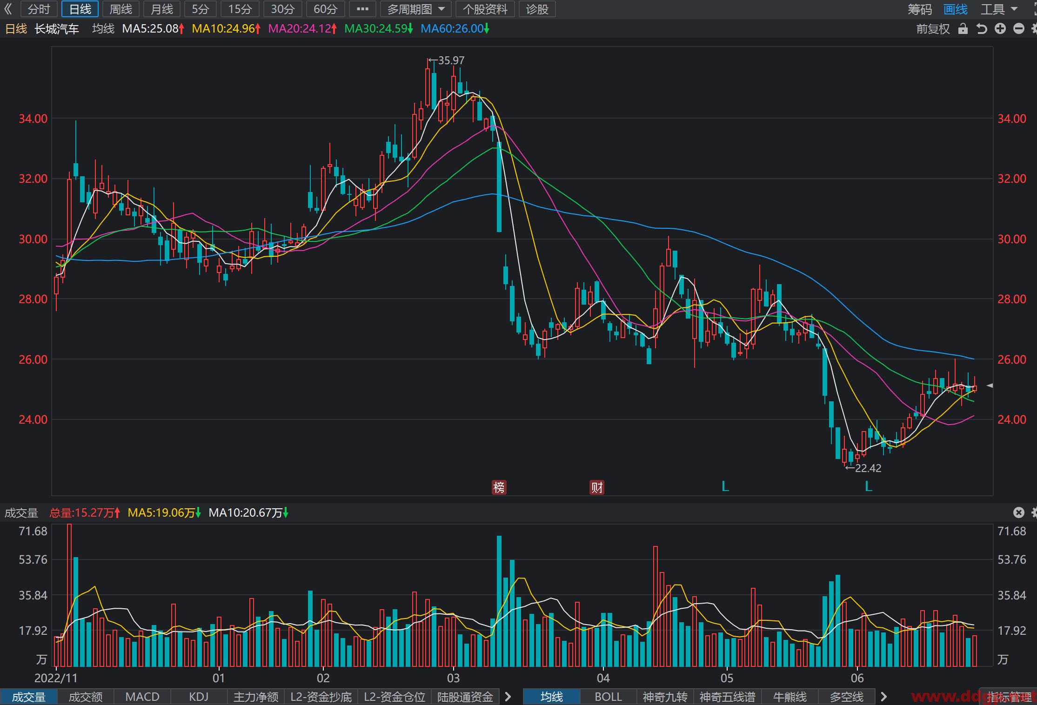This screenshot has height=705, width=1037.
Task: Click the 诊股 diagnosis button
Action: (x=537, y=9)
